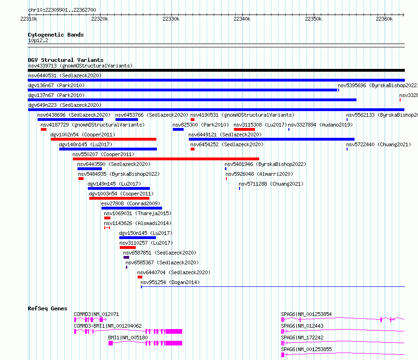Image resolution: width=418 pixels, height=360 pixels.
Task: Open nsv6585367 Sedlazeck2020 variant label
Action: tap(162, 262)
